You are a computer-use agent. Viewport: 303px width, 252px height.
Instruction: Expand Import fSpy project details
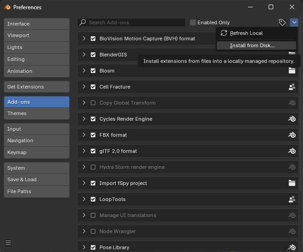(84, 183)
